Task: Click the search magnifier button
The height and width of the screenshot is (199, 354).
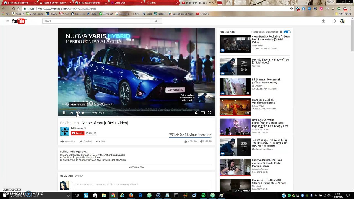Action: [x=156, y=21]
